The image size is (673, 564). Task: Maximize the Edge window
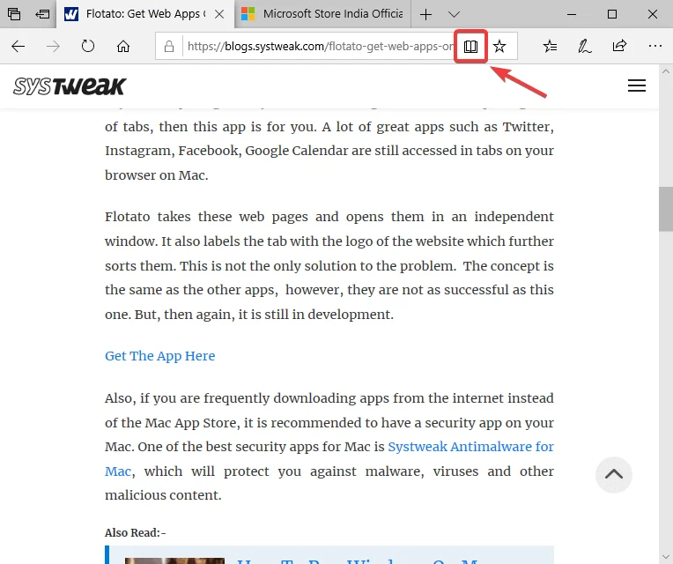[x=612, y=14]
